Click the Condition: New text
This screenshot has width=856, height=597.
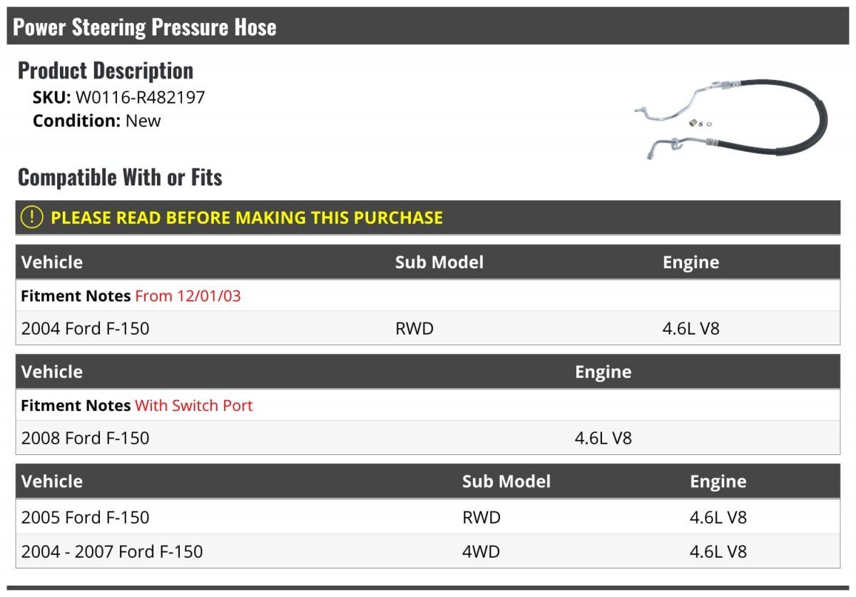[x=97, y=121]
